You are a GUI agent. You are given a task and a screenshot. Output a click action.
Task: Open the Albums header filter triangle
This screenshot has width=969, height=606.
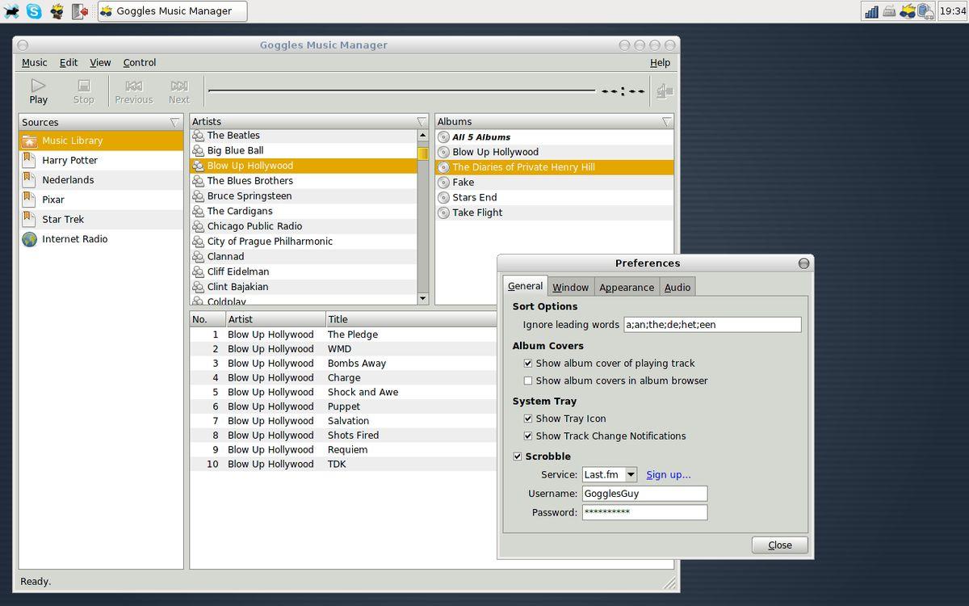tap(667, 122)
